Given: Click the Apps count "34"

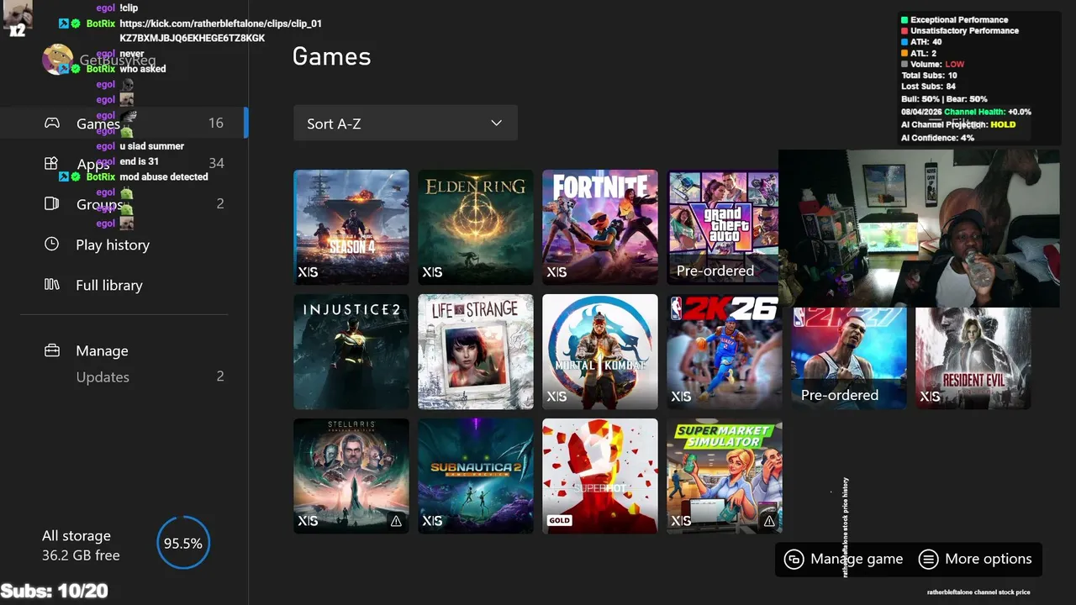Looking at the screenshot, I should (216, 163).
